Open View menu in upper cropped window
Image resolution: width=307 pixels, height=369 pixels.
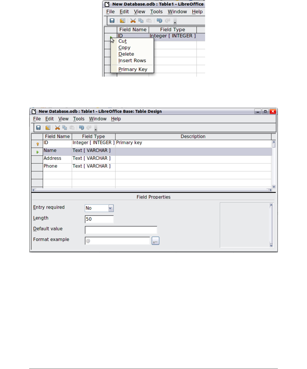[140, 12]
